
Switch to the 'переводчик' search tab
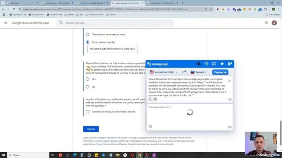(163, 3)
